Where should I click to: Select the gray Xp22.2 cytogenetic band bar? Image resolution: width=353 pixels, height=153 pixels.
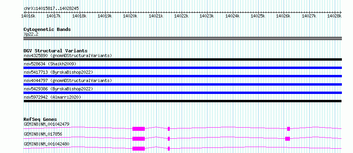(x=183, y=38)
